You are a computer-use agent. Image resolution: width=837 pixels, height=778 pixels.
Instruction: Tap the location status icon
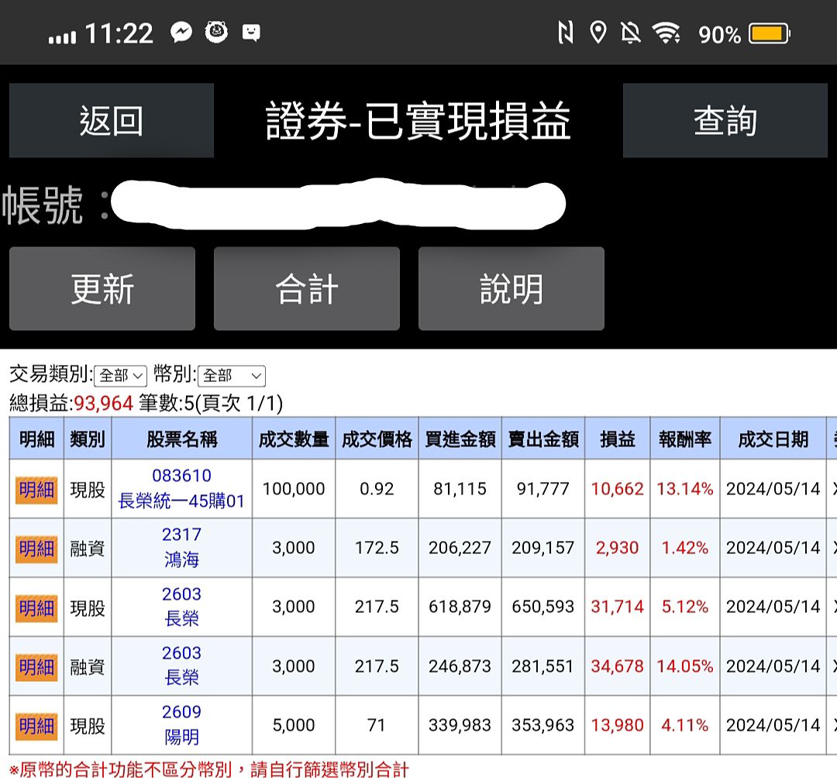pos(598,33)
